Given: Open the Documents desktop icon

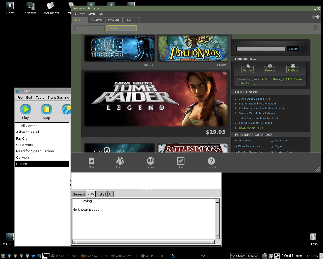Looking at the screenshot, I should tap(51, 6).
